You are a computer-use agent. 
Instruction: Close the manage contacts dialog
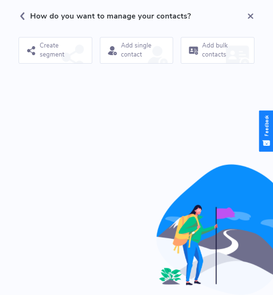250,16
